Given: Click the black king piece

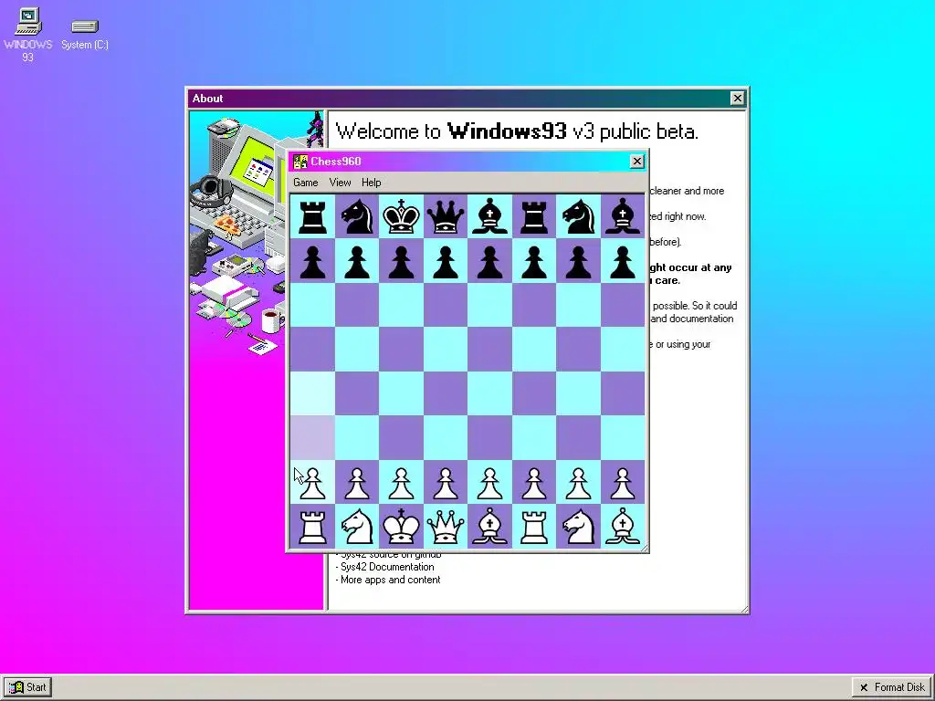Looking at the screenshot, I should click(x=401, y=217).
